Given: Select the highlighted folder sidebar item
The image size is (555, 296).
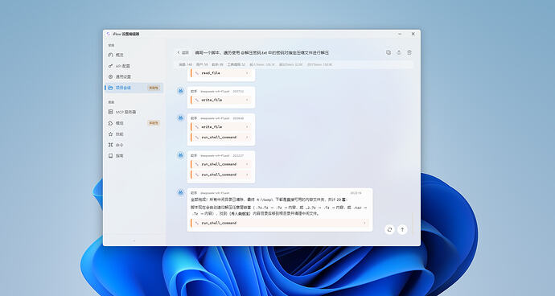Looking at the screenshot, I should tap(134, 88).
